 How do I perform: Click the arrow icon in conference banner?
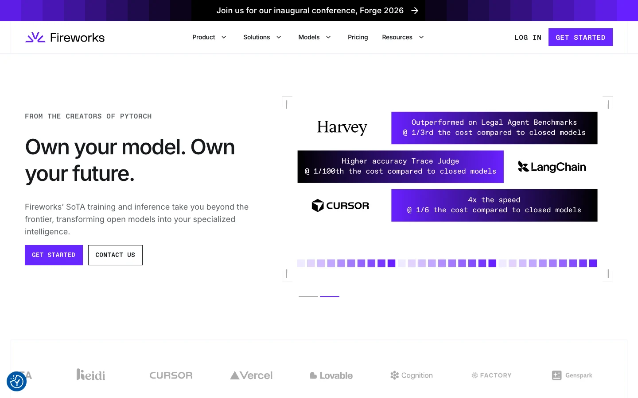coord(415,11)
